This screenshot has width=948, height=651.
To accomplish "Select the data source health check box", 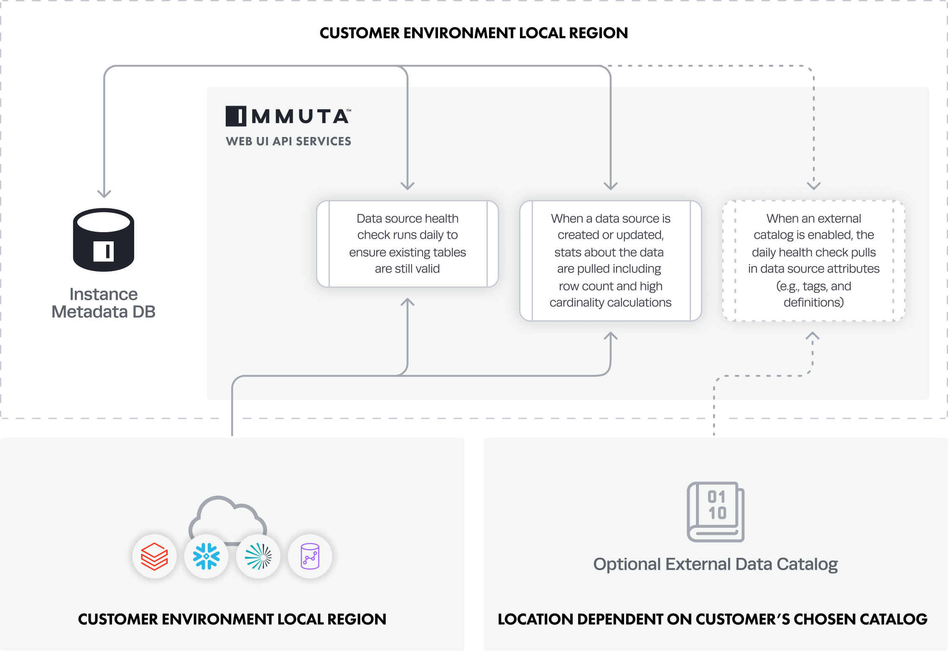I will [x=407, y=244].
